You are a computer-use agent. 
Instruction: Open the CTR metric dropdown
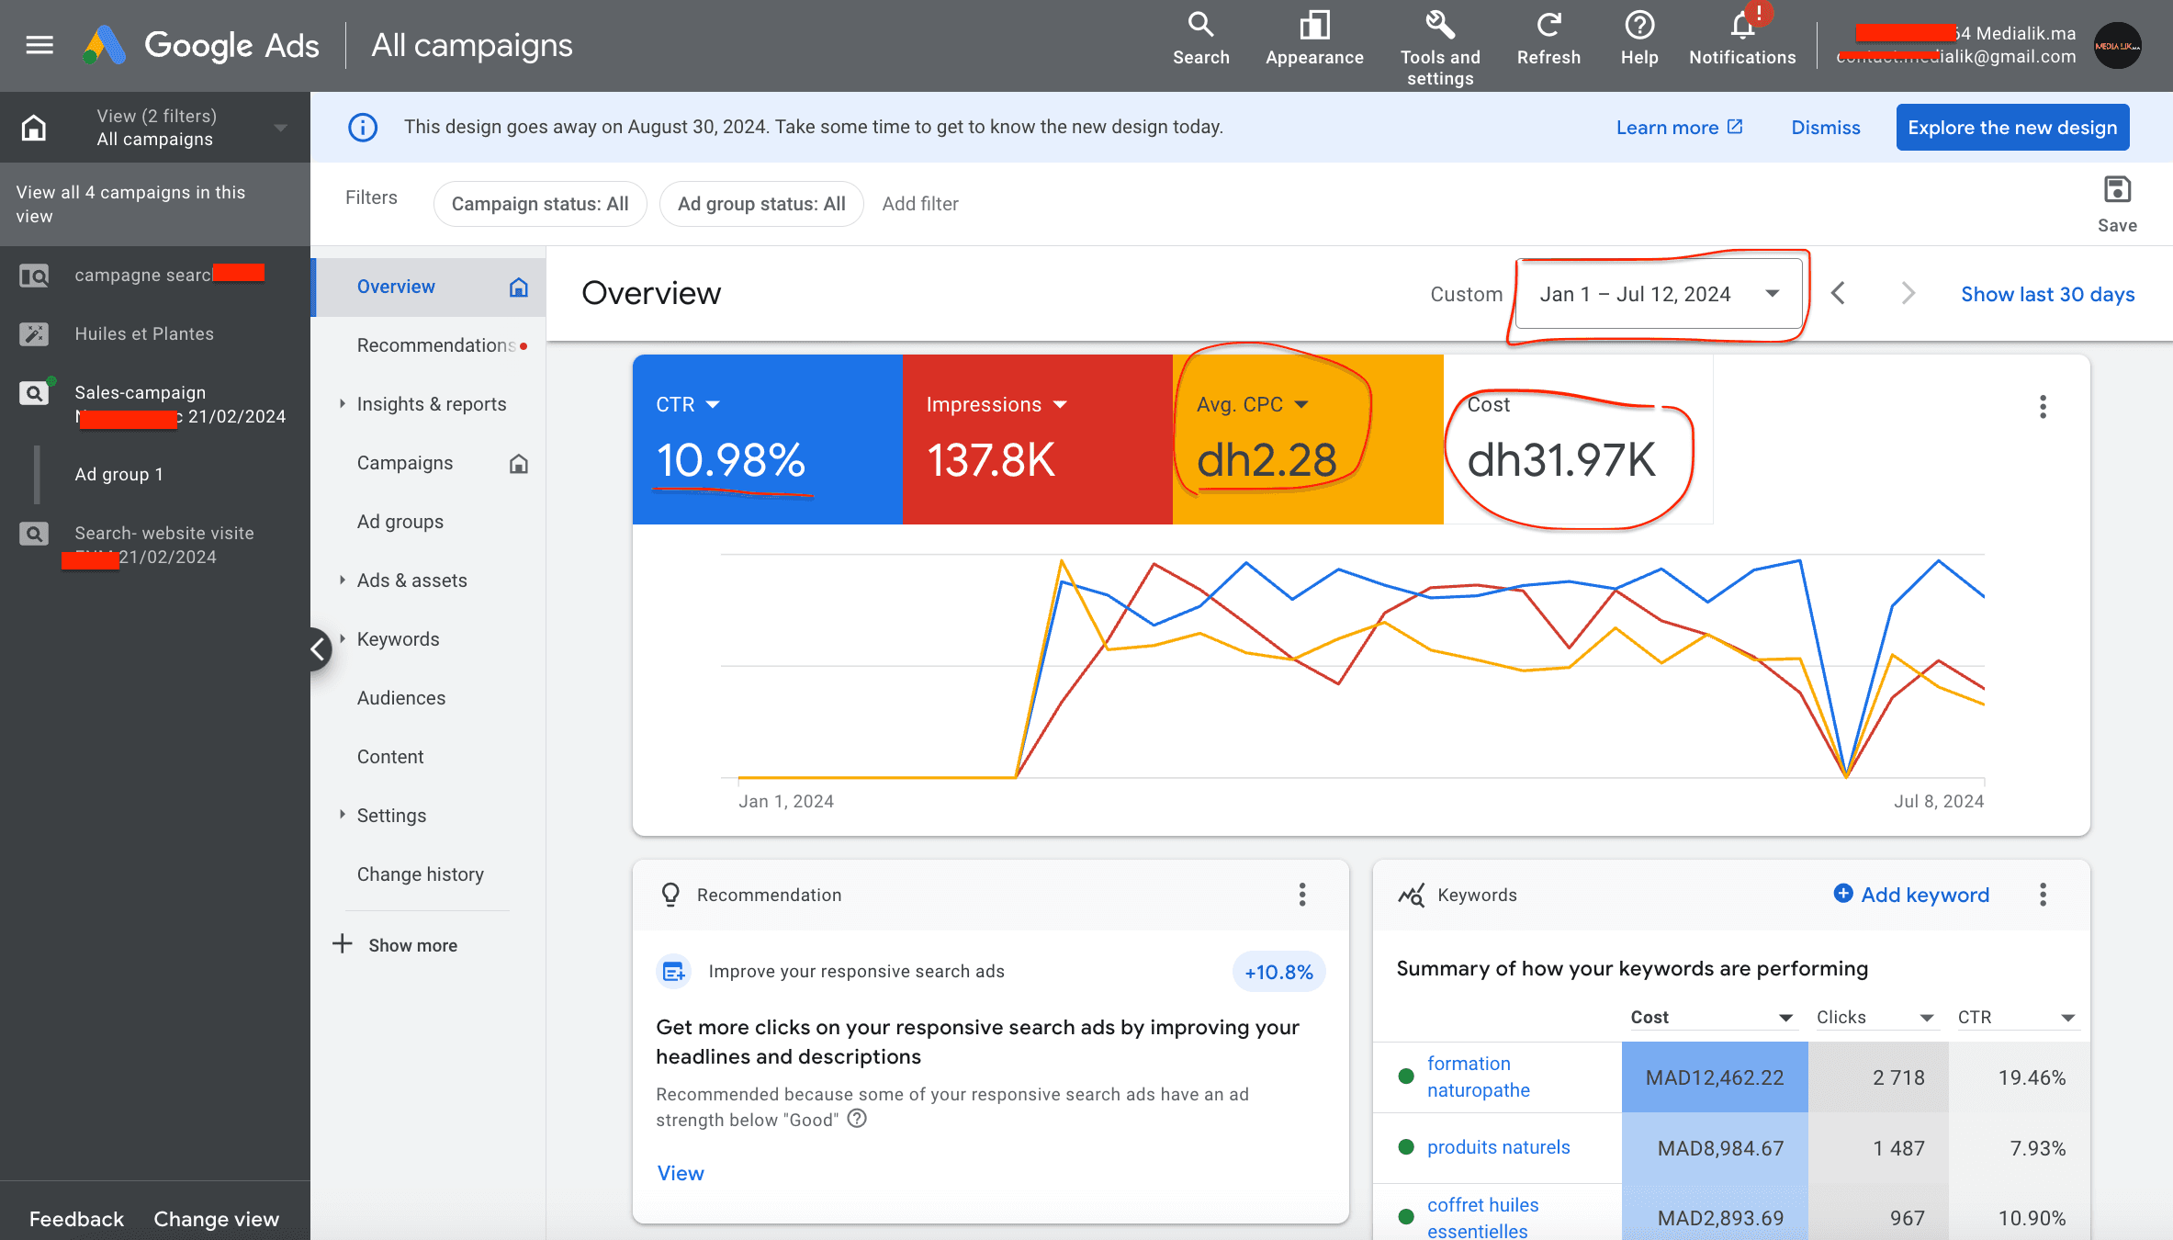pos(713,405)
